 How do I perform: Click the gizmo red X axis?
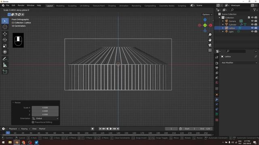pos(210,25)
